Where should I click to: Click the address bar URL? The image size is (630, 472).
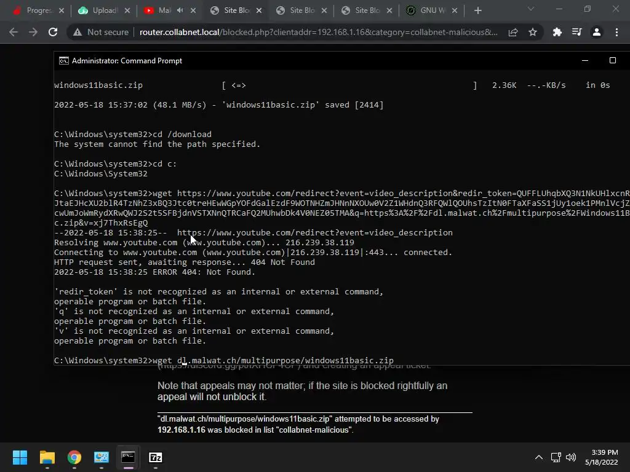318,32
